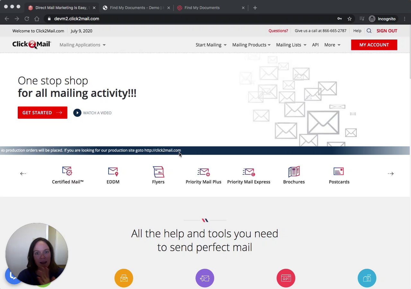411x289 pixels.
Task: Open the More dropdown menu
Action: coord(332,45)
